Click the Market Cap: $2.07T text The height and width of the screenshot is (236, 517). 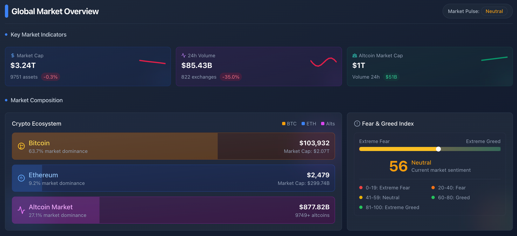click(x=307, y=151)
